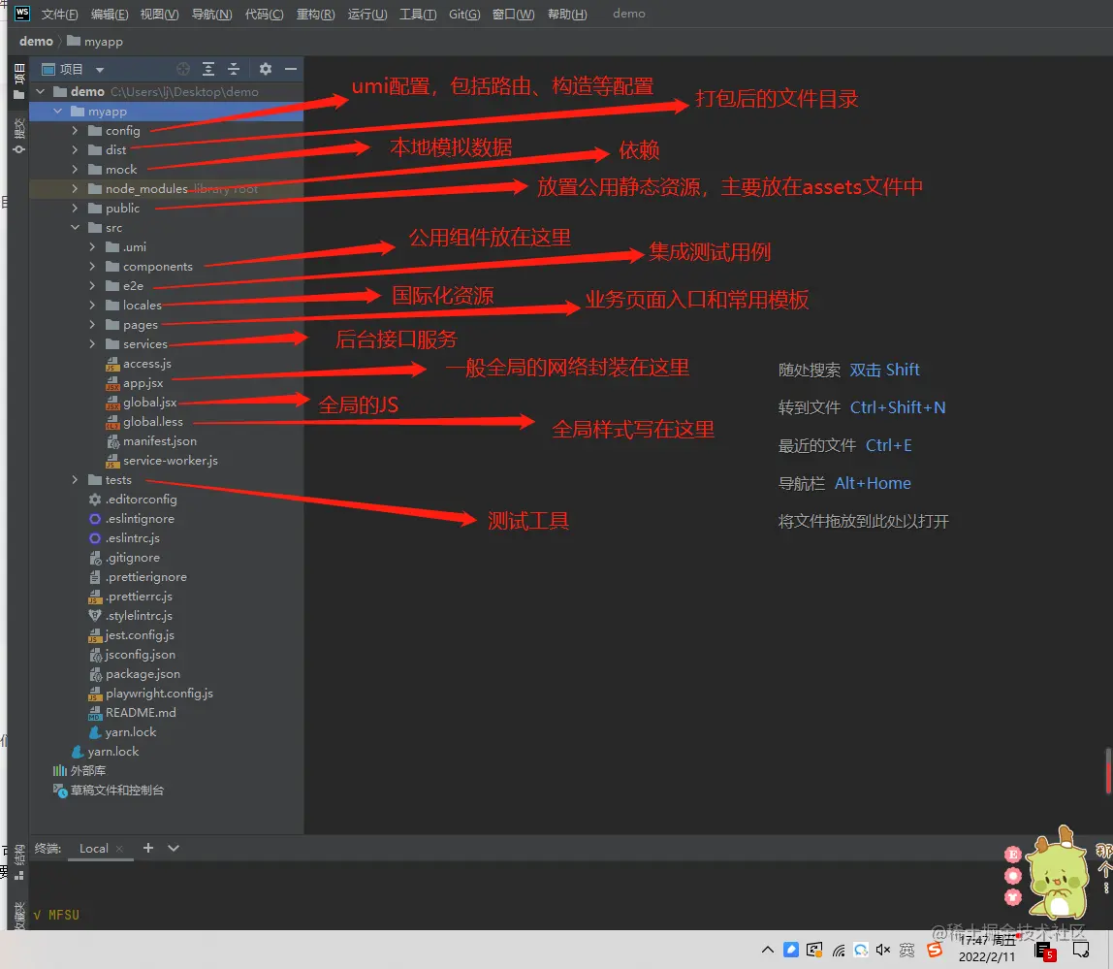Open the 代码(C) menu
The height and width of the screenshot is (969, 1113).
(x=264, y=15)
